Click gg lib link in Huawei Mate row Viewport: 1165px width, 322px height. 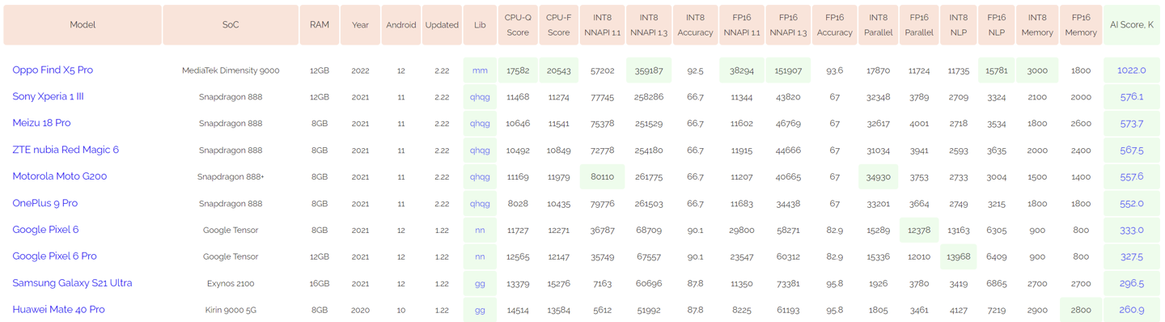tap(480, 311)
